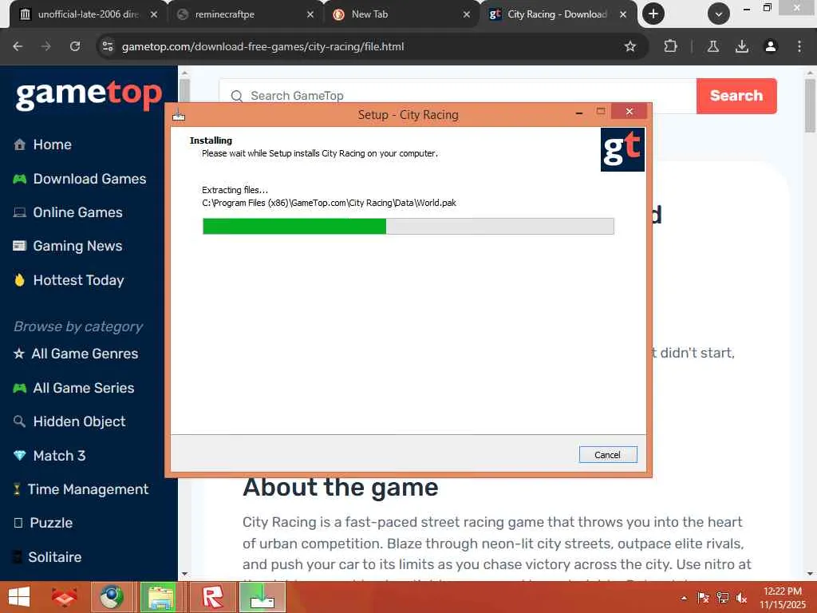Click the newspaper icon beside Gaming News
This screenshot has height=613, width=817.
point(20,246)
